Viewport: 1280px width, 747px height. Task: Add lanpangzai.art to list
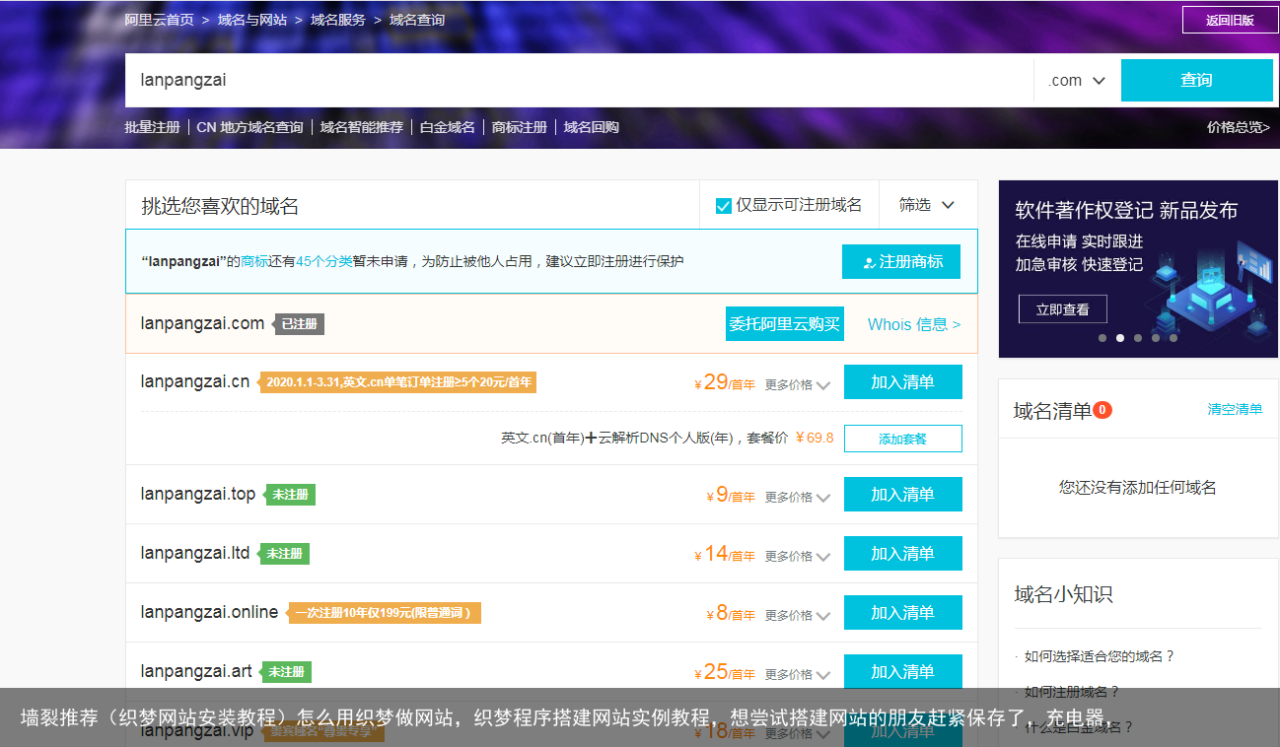coord(902,672)
